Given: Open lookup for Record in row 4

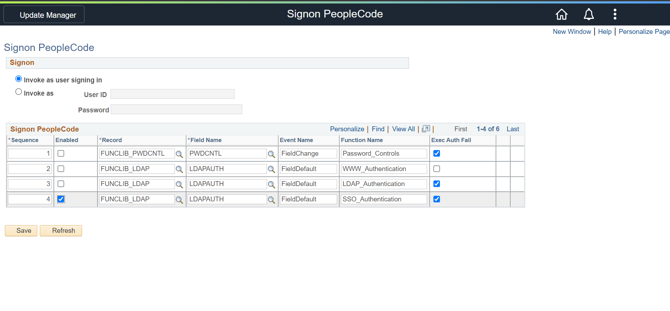Looking at the screenshot, I should pyautogui.click(x=179, y=200).
